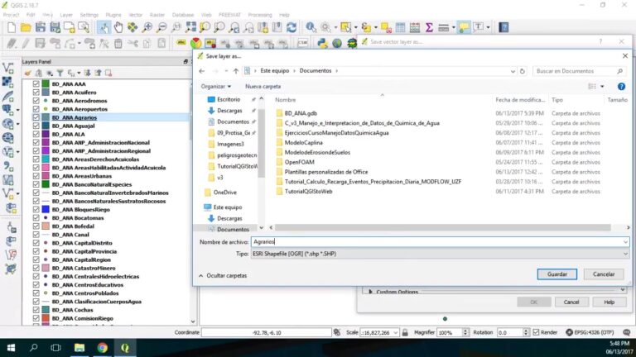Select OneDrive in the navigation pane
Viewport: 636px width, 357px height.
pos(221,193)
